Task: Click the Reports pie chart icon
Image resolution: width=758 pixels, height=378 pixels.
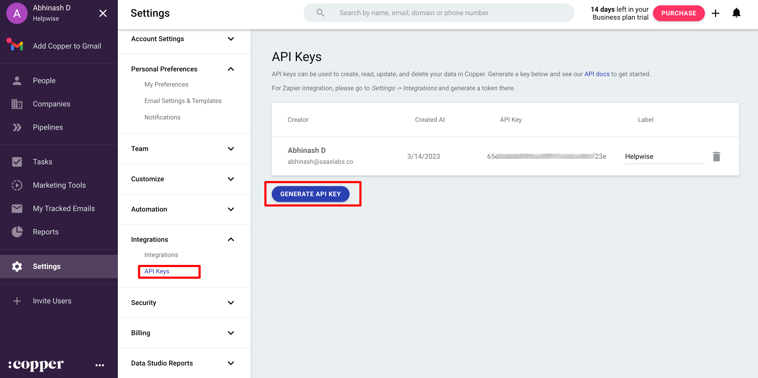Action: point(17,232)
